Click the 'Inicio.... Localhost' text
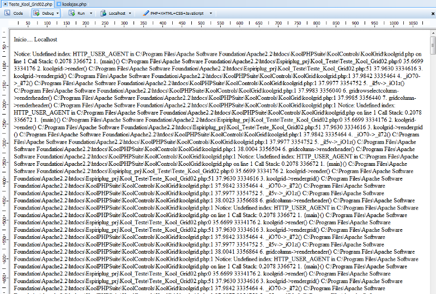436x294 pixels. point(35,39)
